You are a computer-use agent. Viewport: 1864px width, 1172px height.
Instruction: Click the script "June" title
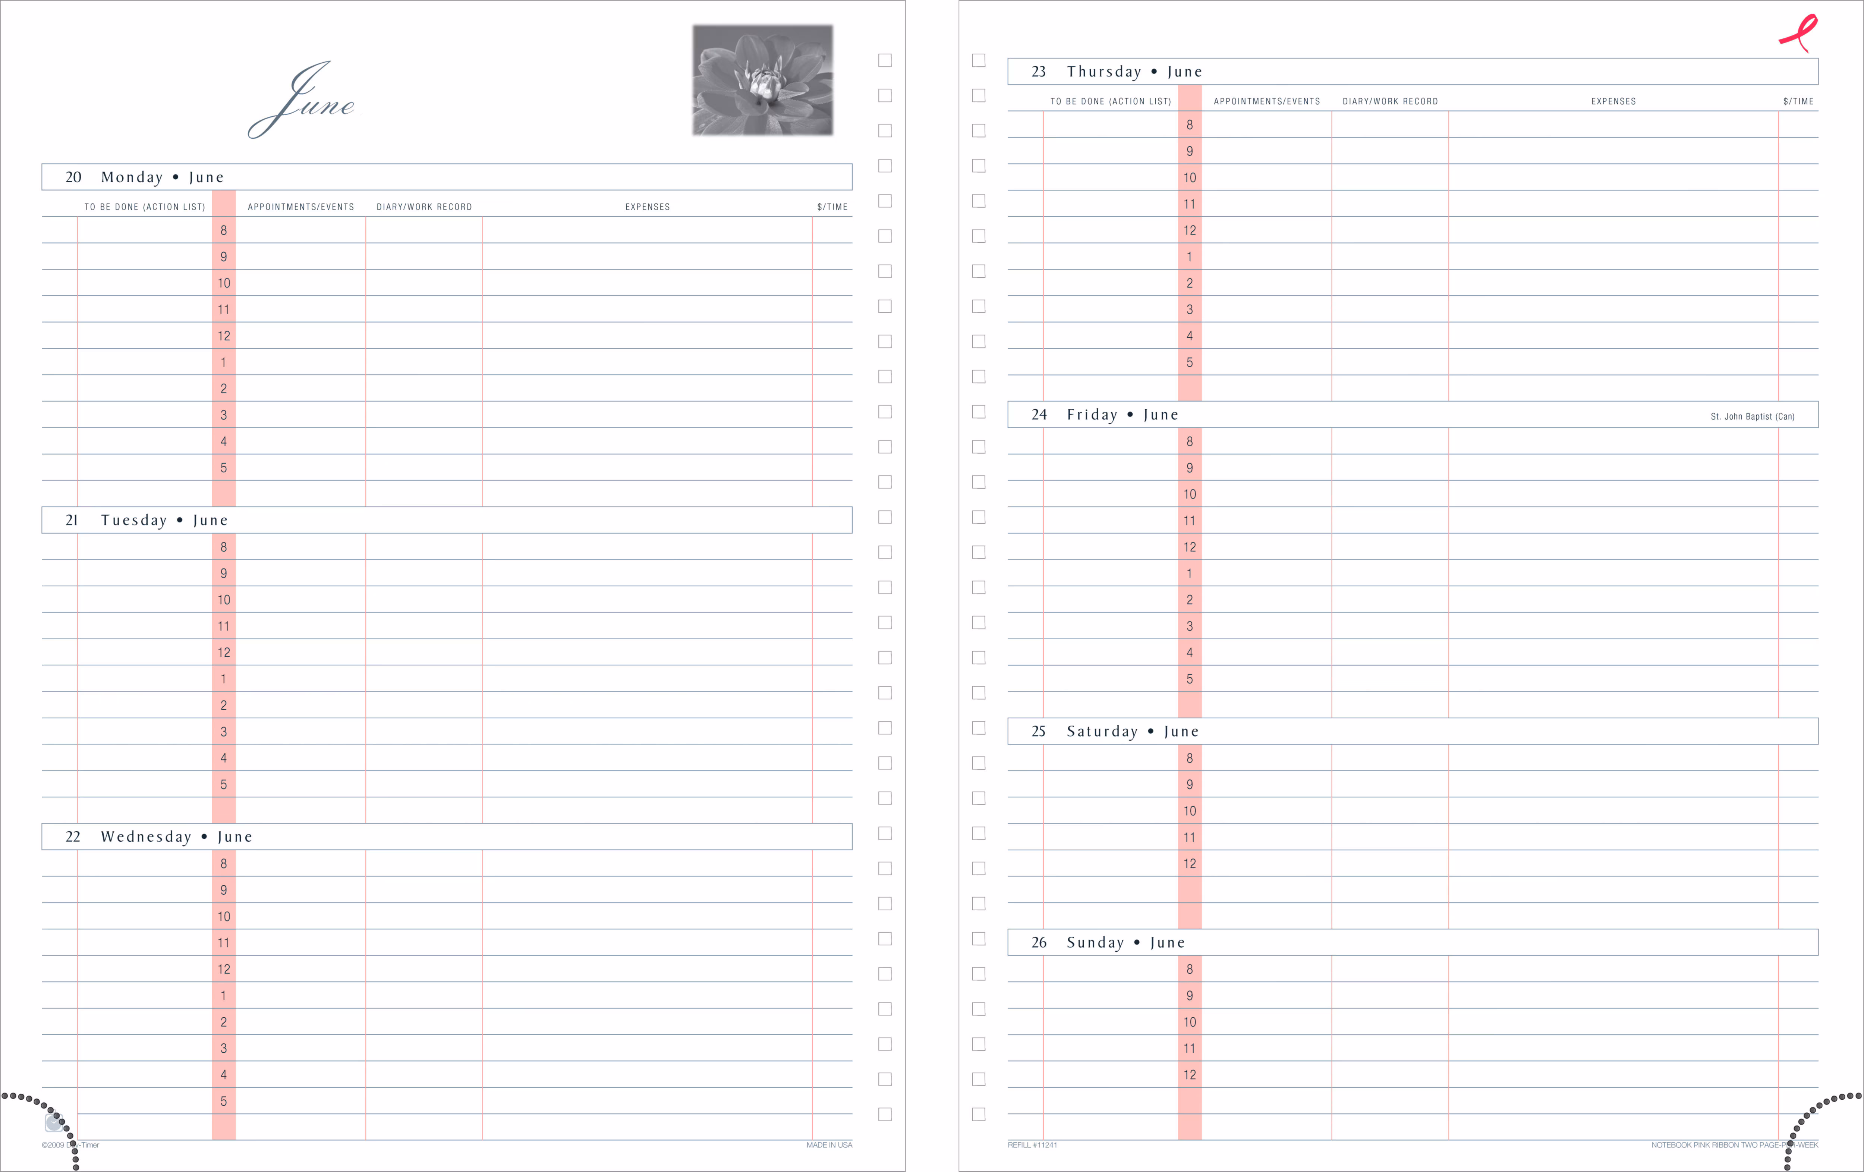tap(302, 101)
